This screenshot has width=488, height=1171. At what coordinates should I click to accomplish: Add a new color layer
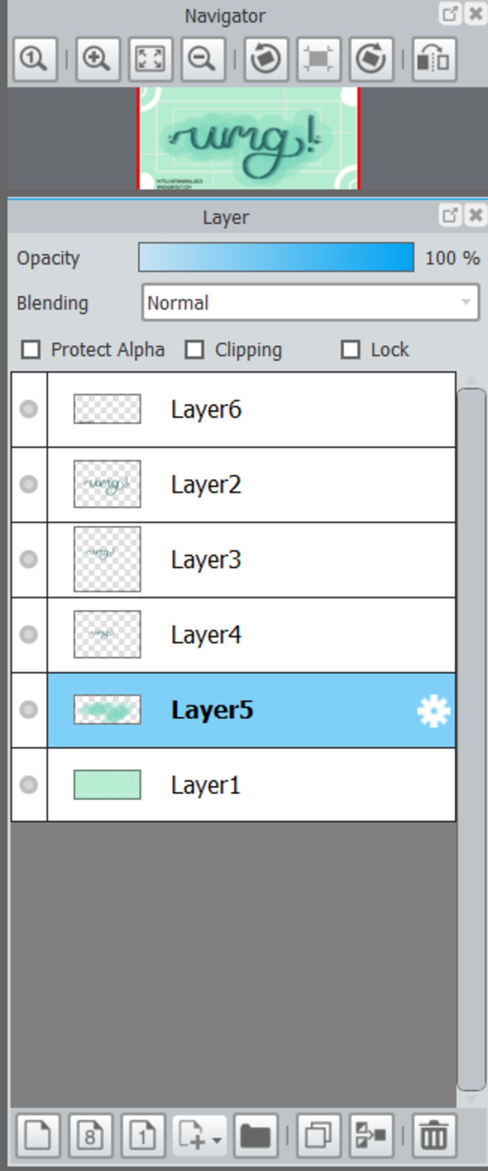[x=38, y=1136]
